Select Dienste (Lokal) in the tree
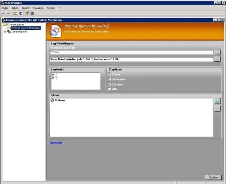This screenshot has width=226, height=184. [19, 31]
